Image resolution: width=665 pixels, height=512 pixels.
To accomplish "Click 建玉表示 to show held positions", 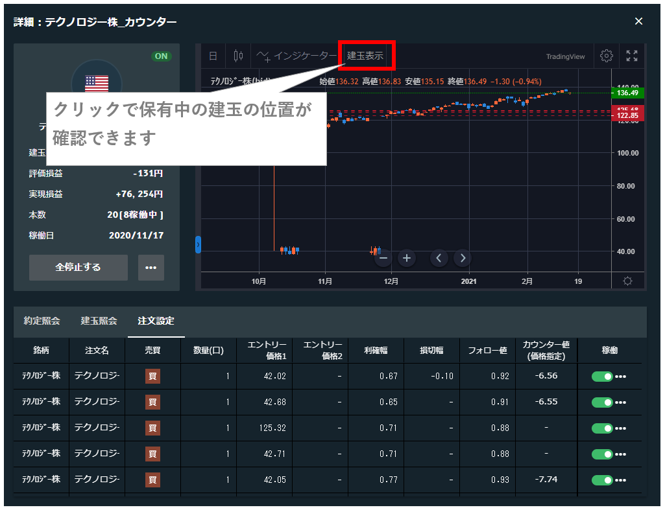I will pos(365,56).
